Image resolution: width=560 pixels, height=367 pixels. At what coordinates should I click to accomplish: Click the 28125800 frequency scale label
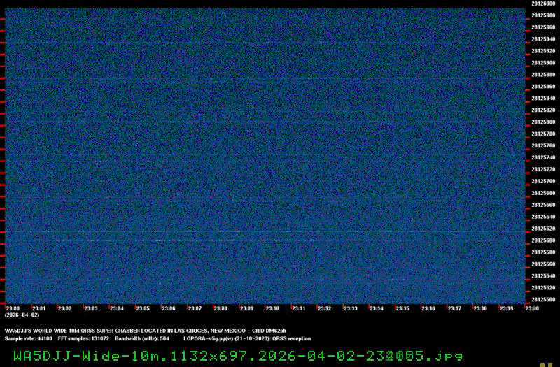[x=543, y=122]
